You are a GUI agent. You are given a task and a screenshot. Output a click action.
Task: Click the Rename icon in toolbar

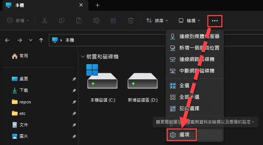(96, 20)
